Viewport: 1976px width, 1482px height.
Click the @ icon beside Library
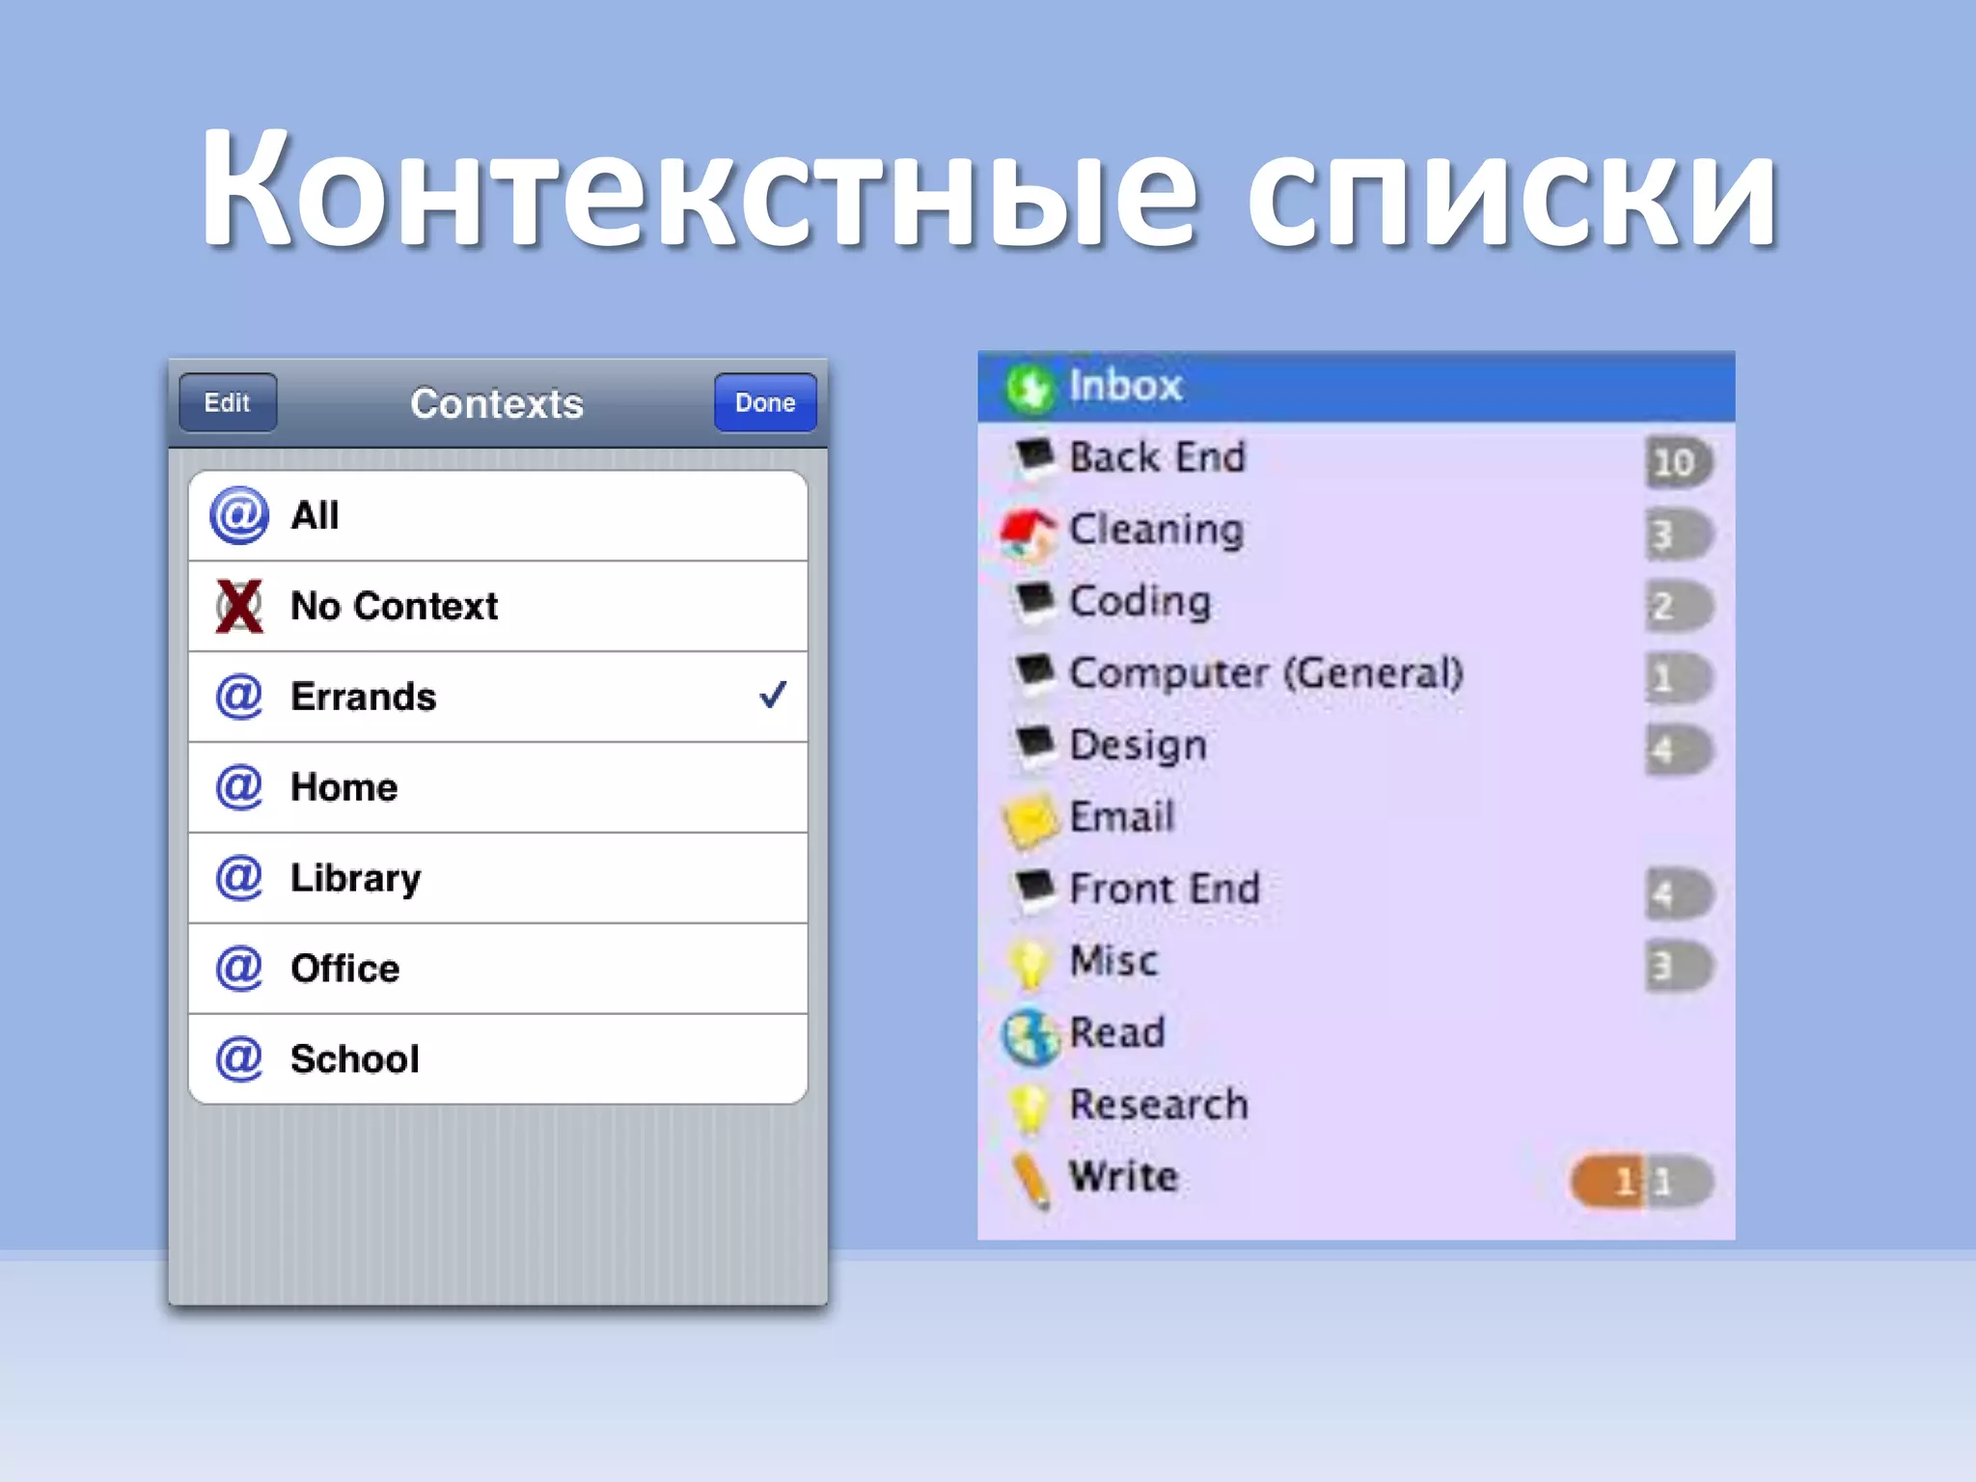239,877
